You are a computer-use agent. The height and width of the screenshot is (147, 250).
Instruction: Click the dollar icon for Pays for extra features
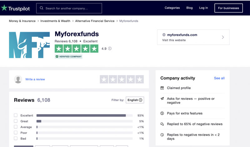click(x=162, y=113)
